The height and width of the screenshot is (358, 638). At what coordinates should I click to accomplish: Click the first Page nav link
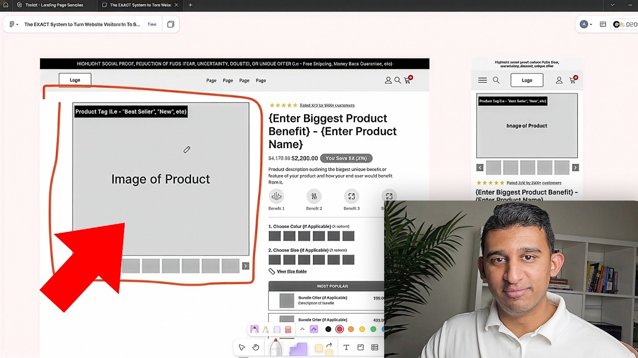coord(211,81)
